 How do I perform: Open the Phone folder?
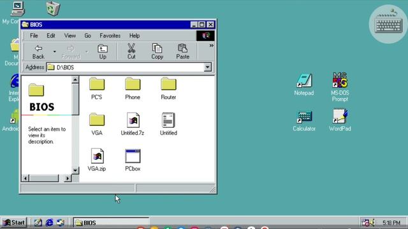coord(133,88)
